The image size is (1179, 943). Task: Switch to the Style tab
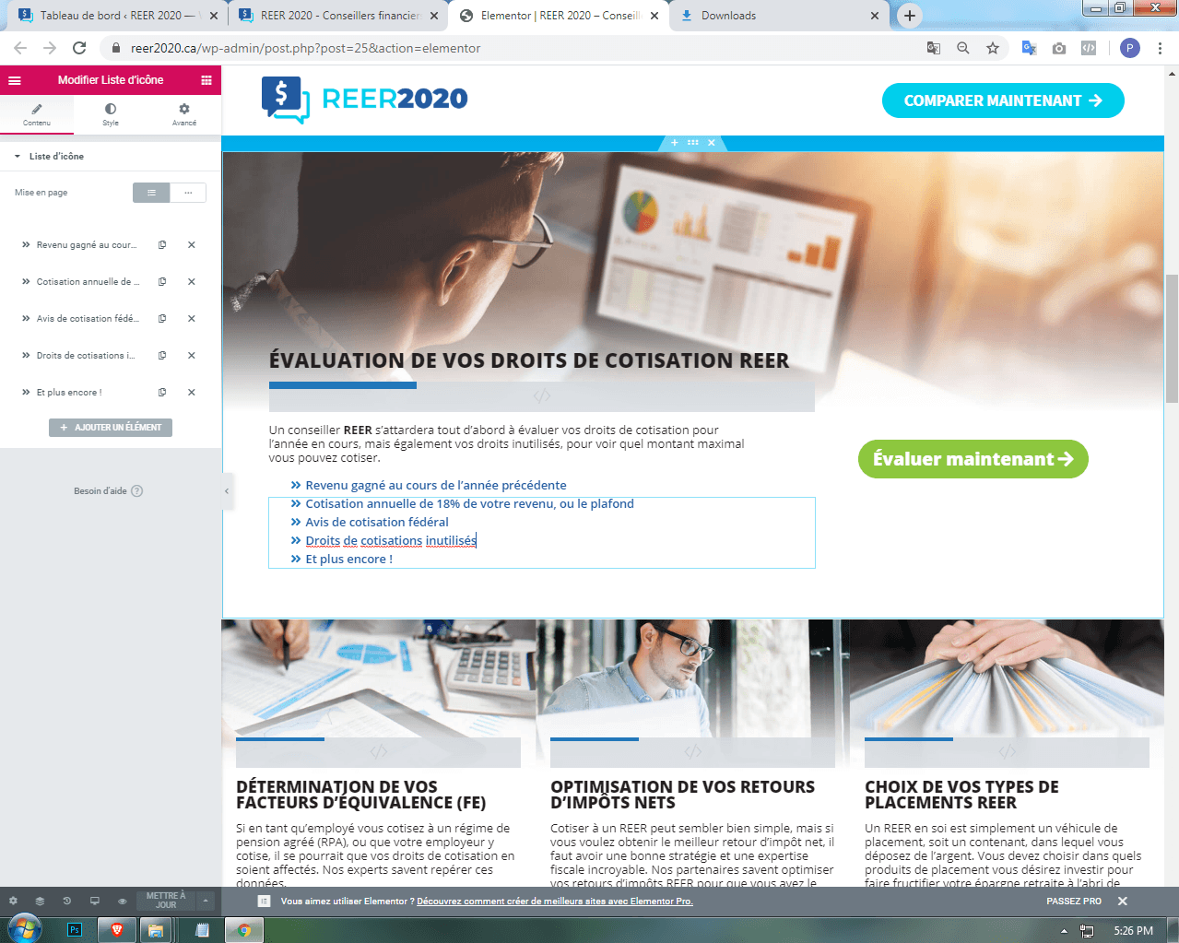pos(111,114)
